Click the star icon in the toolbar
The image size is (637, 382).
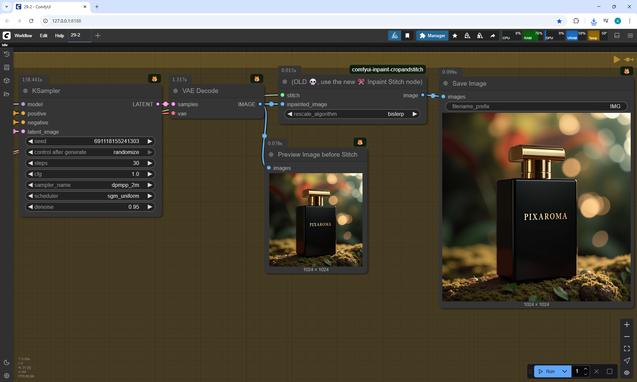(x=455, y=36)
